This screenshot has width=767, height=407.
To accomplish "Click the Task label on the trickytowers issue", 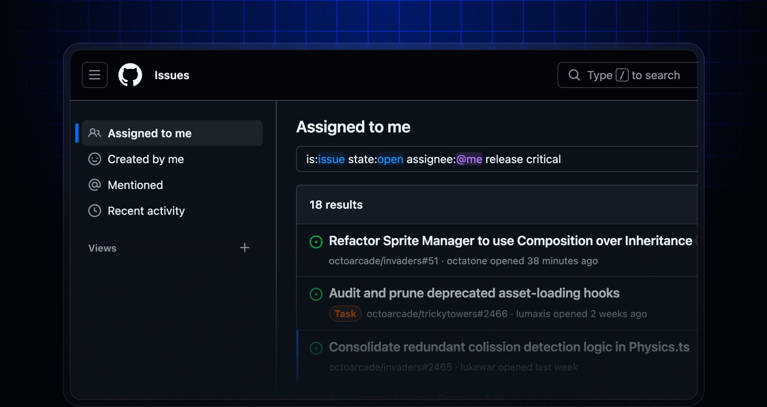I will [345, 313].
